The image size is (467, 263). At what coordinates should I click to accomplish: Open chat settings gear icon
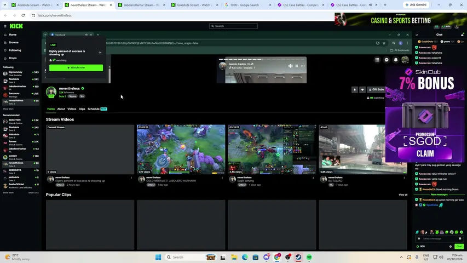tap(451, 247)
